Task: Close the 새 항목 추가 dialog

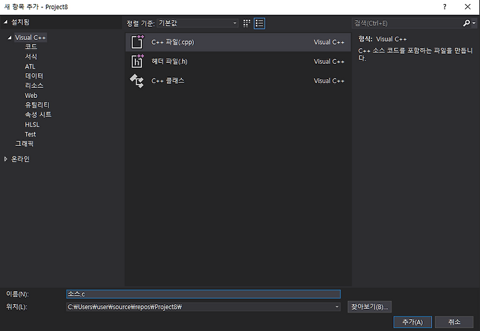Action: (x=467, y=7)
